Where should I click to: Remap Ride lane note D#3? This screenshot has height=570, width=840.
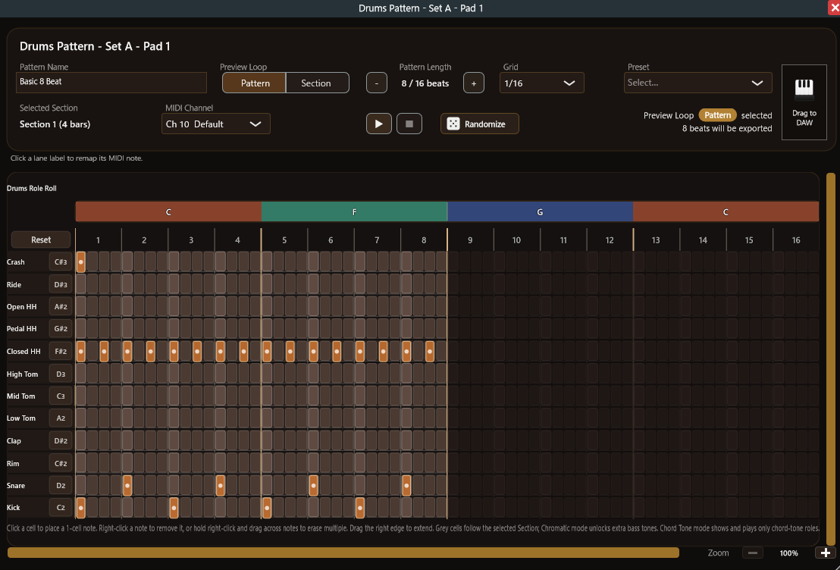(x=61, y=284)
